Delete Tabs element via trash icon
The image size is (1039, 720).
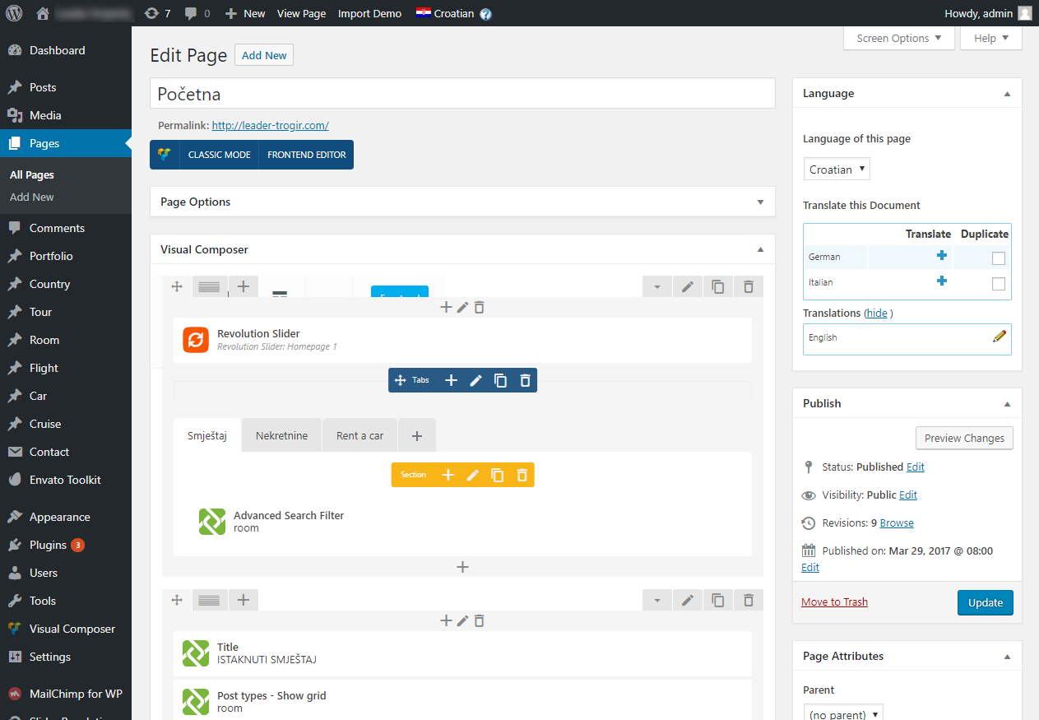pos(525,380)
